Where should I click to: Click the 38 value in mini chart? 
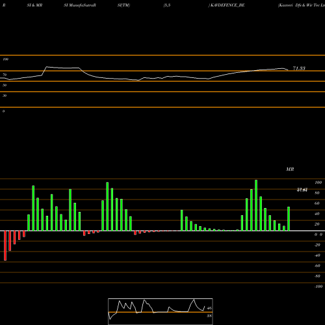(209, 316)
